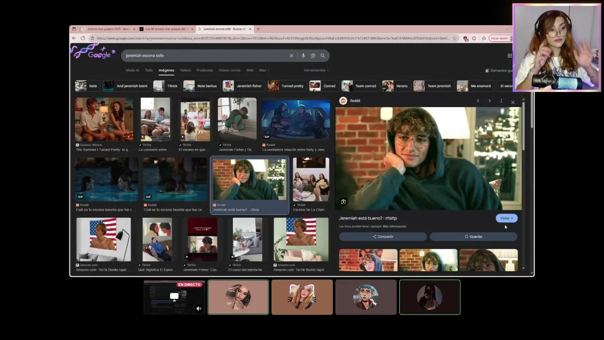The height and width of the screenshot is (340, 604).
Task: Filter by the 'Tiktok' chip
Action: 167,86
